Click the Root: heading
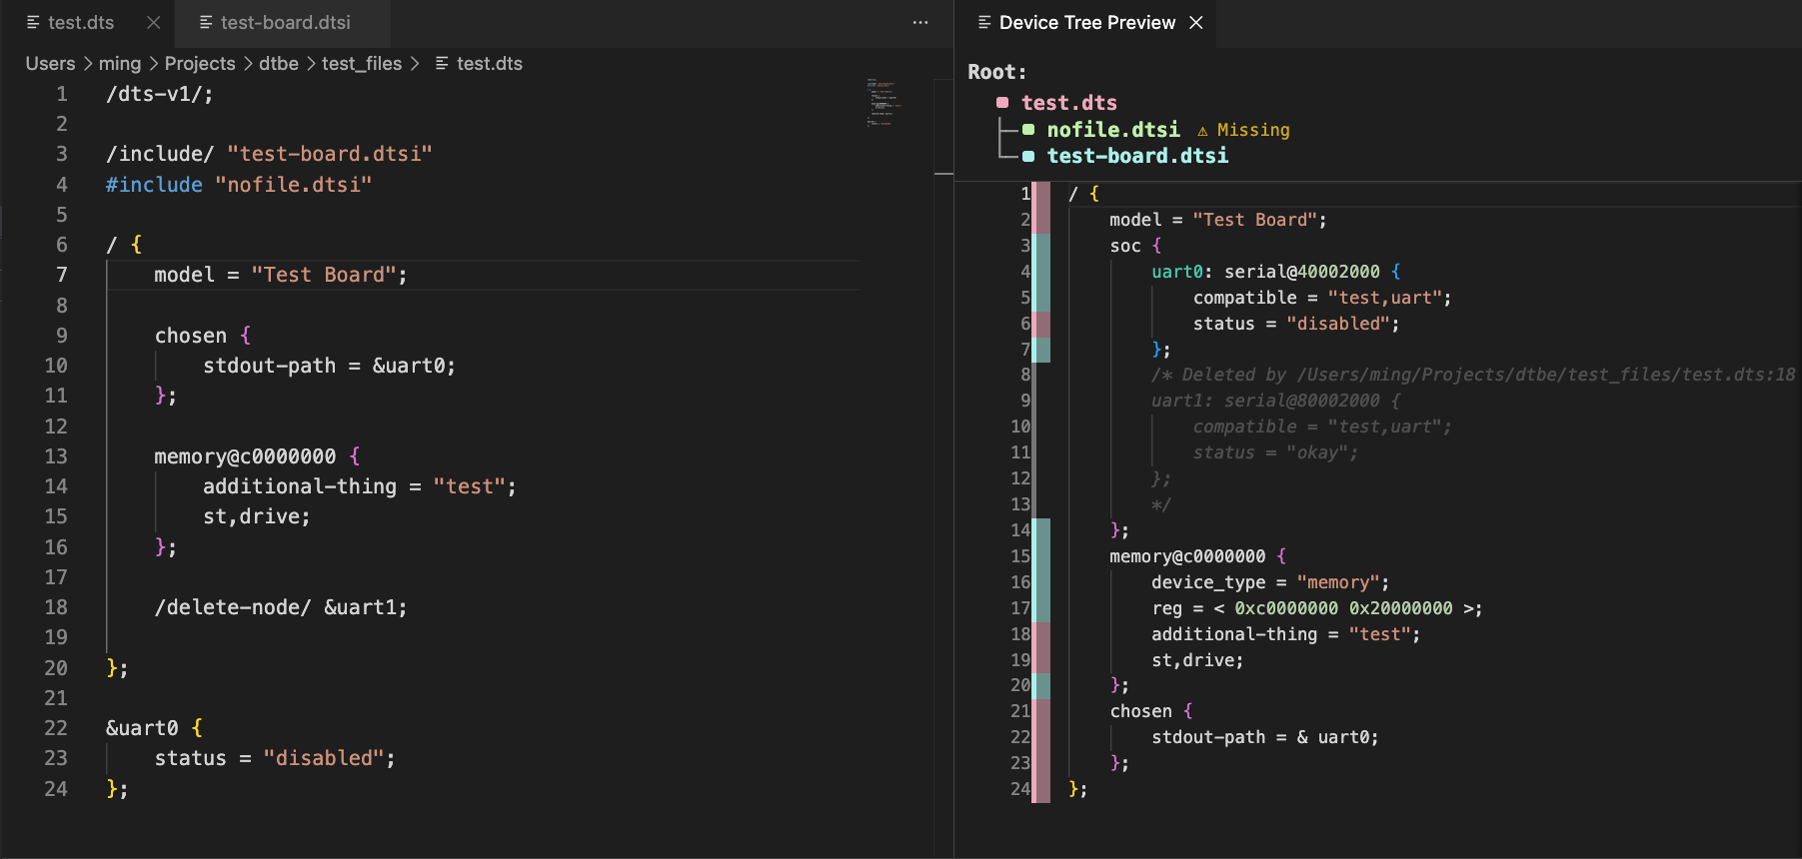The width and height of the screenshot is (1802, 859). (996, 72)
